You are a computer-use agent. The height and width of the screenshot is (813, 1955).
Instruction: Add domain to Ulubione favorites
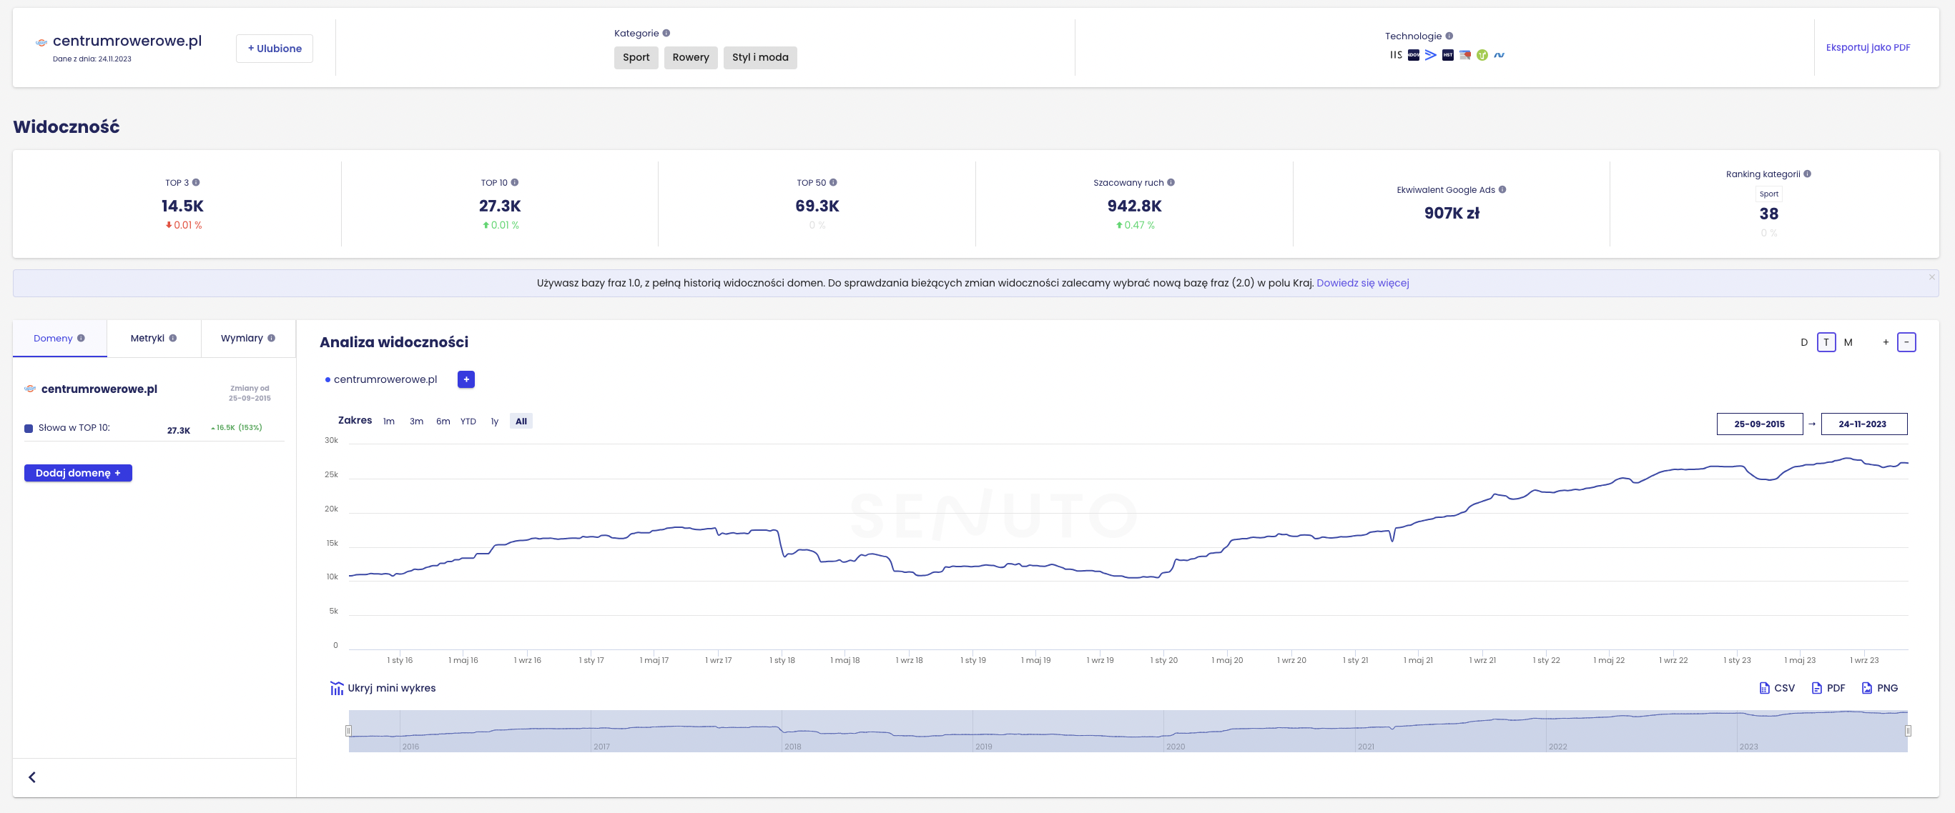[274, 49]
